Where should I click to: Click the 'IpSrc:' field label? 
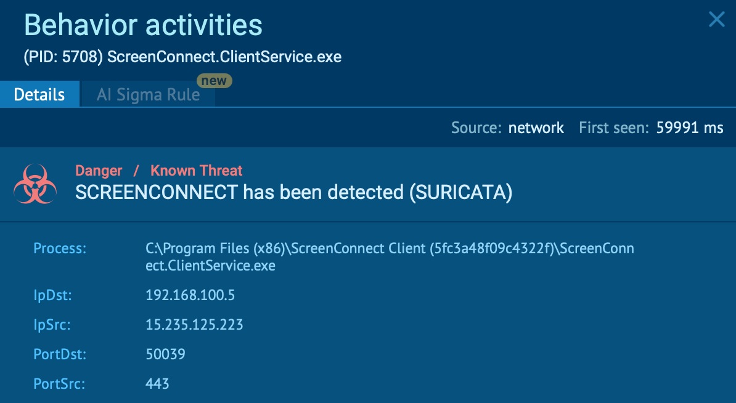click(x=52, y=325)
